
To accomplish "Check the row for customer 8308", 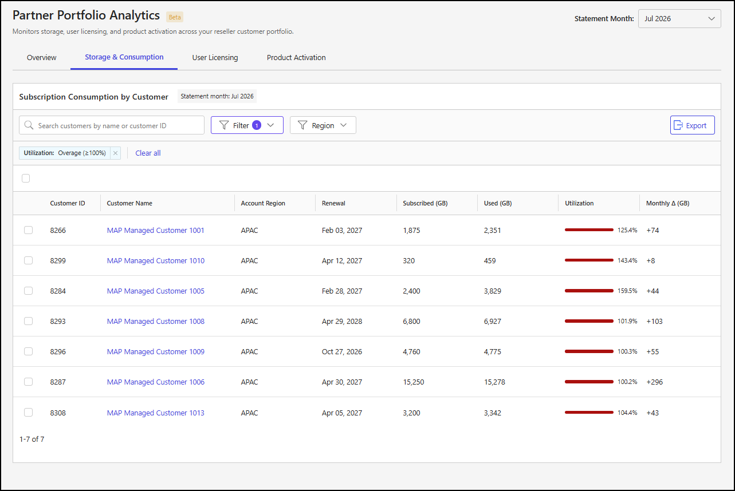I will [28, 413].
